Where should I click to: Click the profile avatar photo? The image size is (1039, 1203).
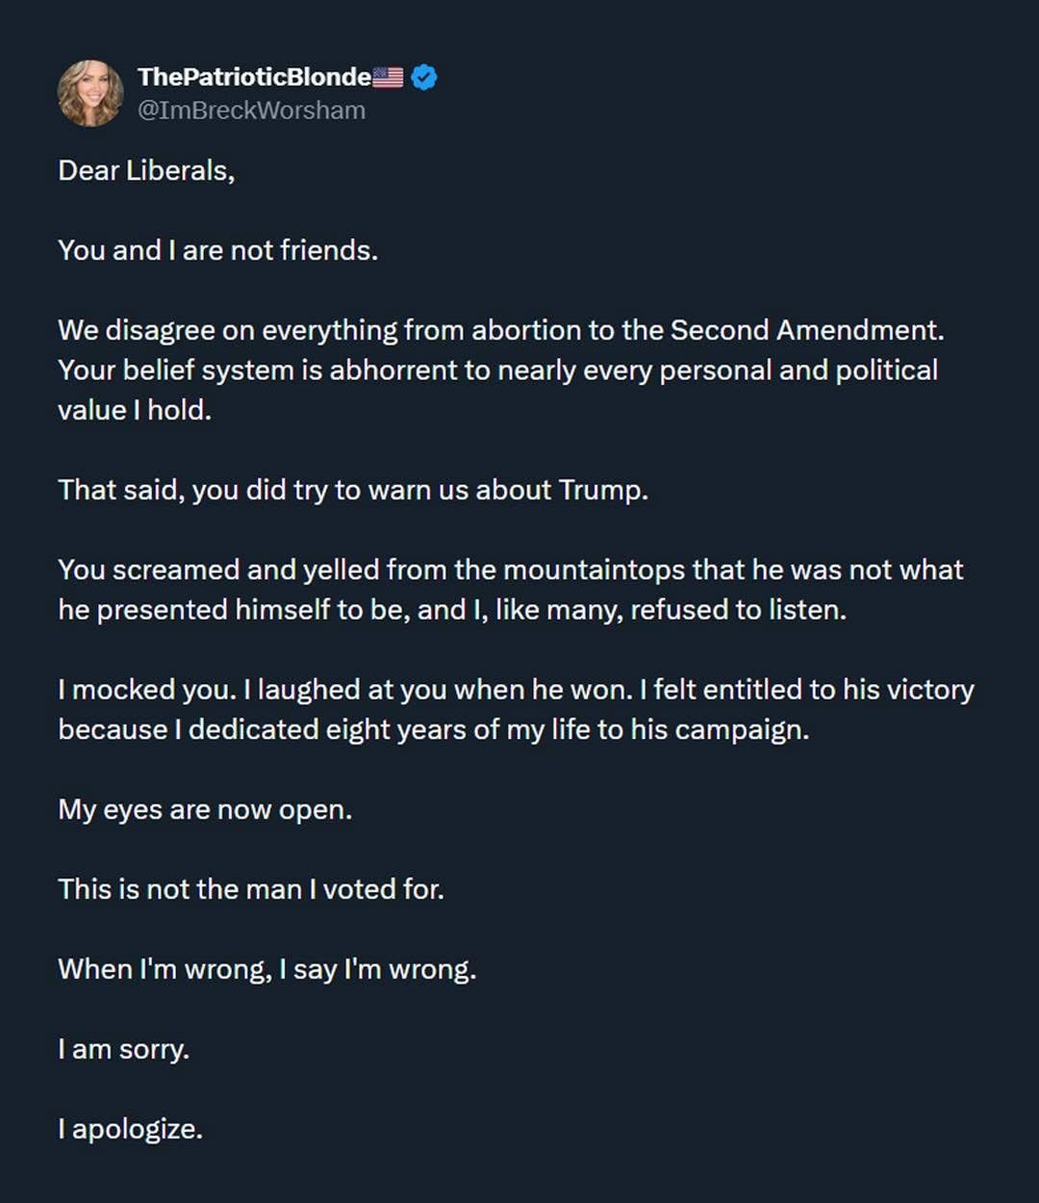tap(90, 93)
